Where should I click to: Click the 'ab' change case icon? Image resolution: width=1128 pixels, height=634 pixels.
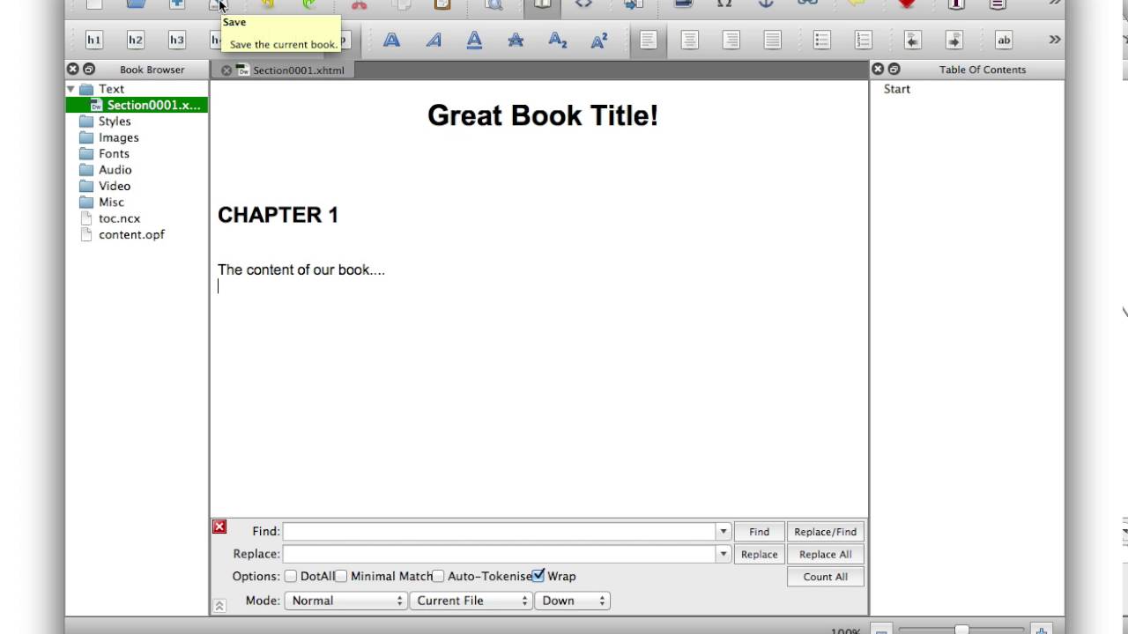click(1003, 40)
